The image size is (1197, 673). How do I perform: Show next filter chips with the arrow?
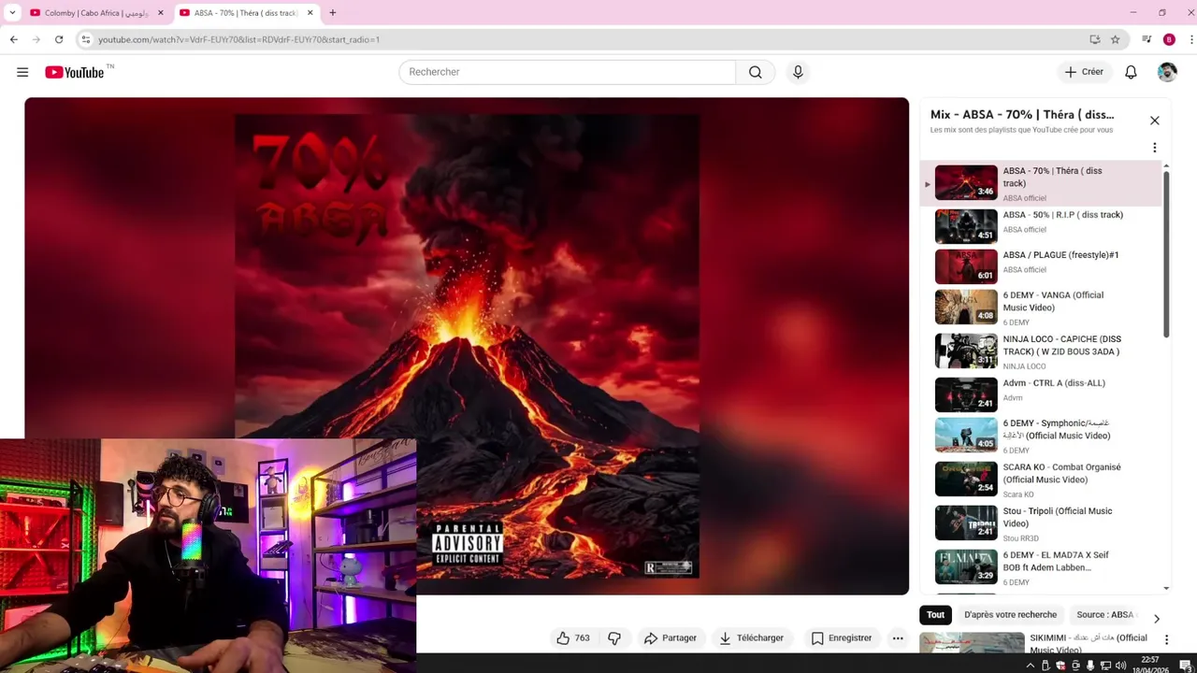tap(1157, 619)
